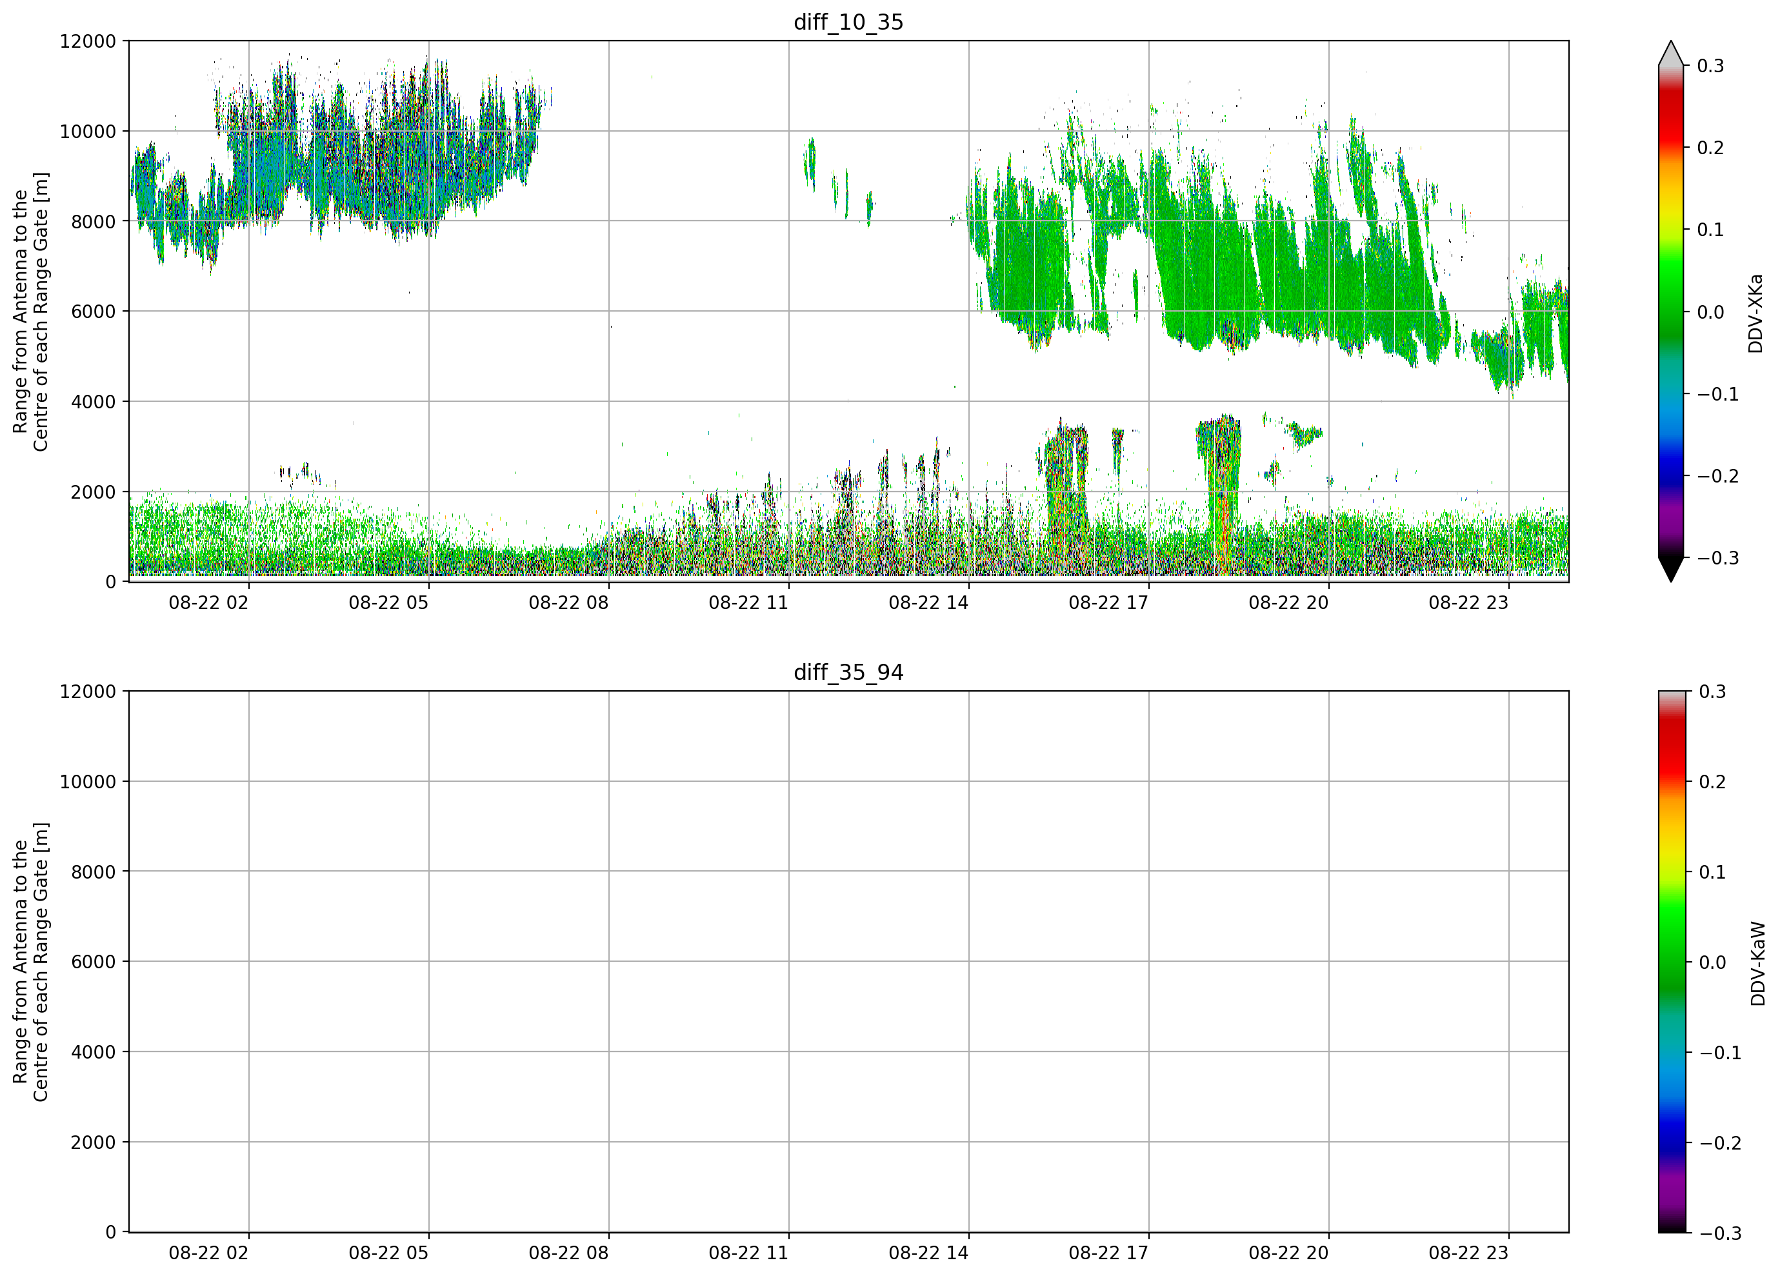Click time tick 08-22 05 under diff_10_35
This screenshot has width=1780, height=1276.
coord(388,603)
